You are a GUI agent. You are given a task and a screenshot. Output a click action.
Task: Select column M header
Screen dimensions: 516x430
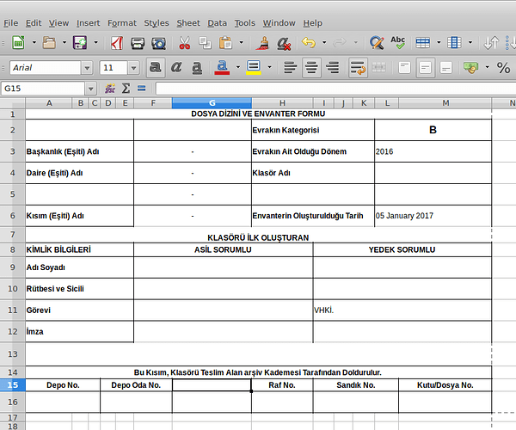[x=445, y=103]
